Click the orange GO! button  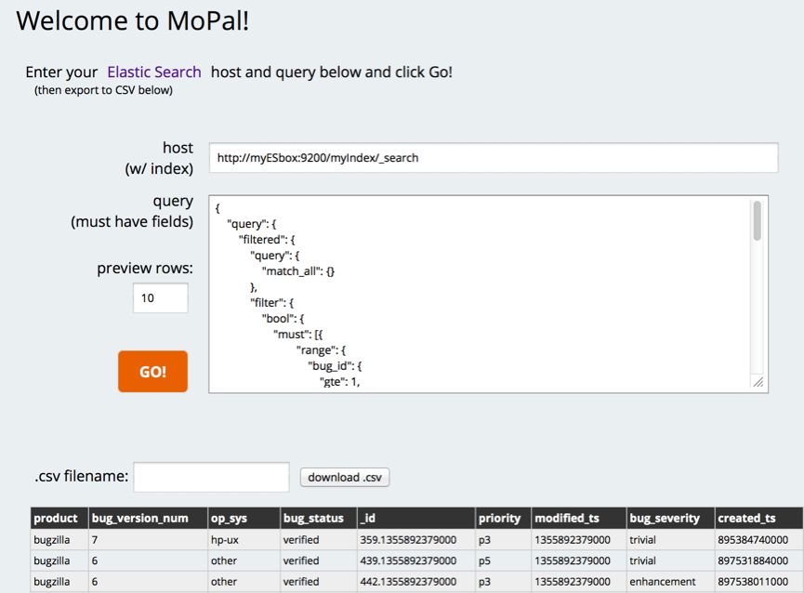pyautogui.click(x=152, y=372)
